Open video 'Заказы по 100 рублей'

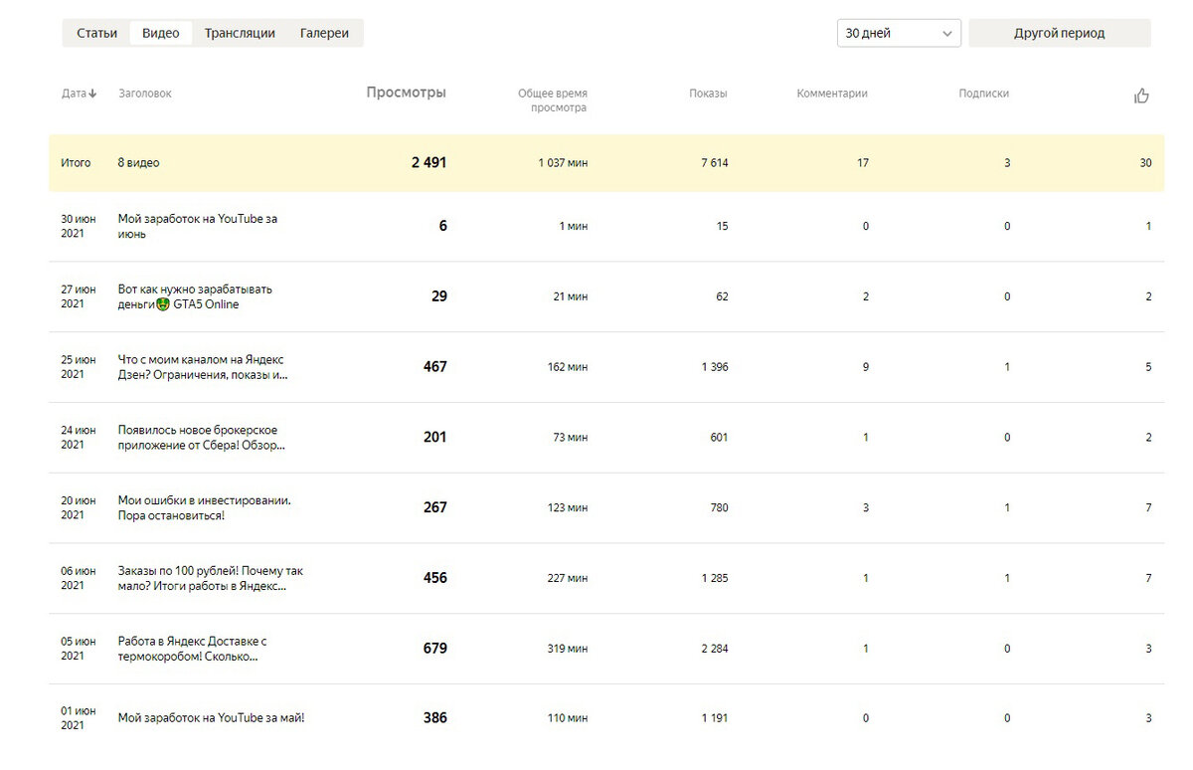211,578
